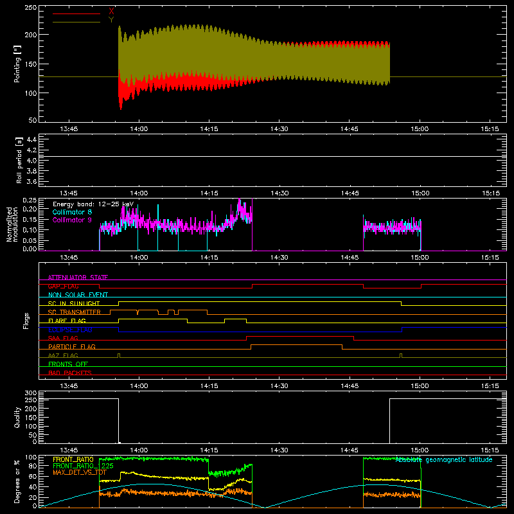The width and height of the screenshot is (514, 514).
Task: Click the 'Energy band: 12-25 keV' annotation
Action: [x=93, y=204]
